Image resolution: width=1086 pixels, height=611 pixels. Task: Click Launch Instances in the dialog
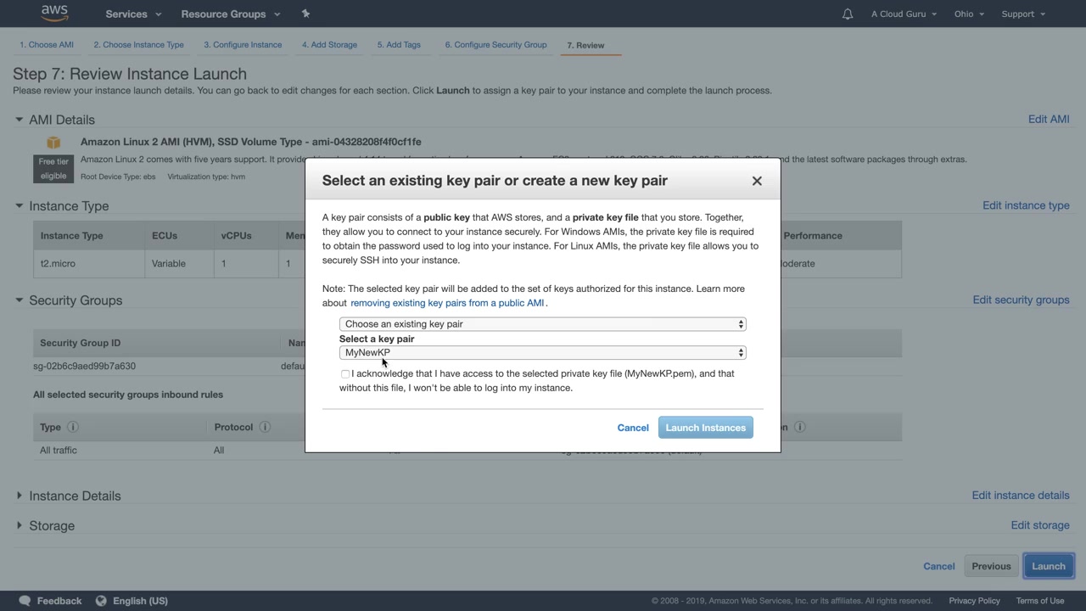706,428
